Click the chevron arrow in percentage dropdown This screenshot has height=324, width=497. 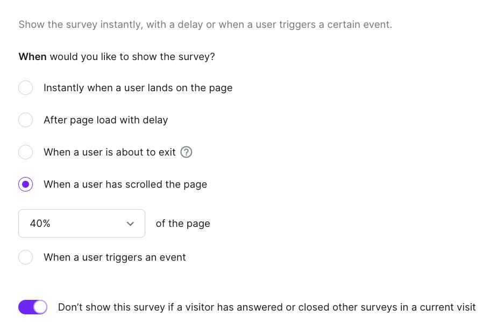tap(130, 224)
